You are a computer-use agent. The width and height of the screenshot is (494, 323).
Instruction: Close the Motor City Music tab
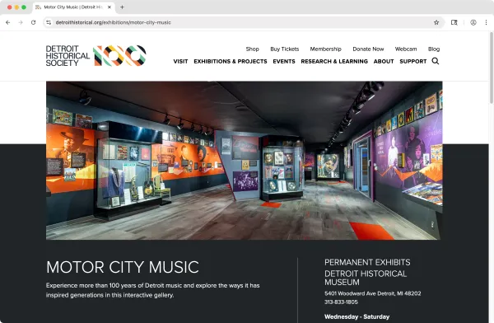[110, 7]
